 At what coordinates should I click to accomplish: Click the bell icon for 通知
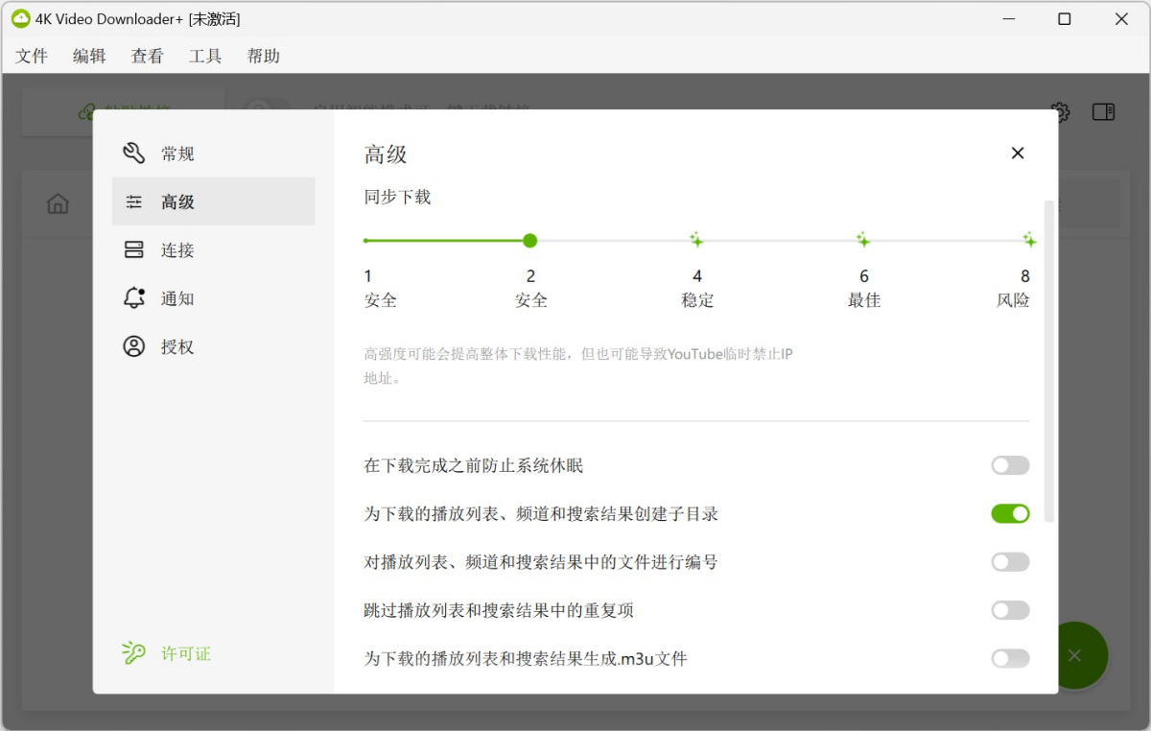(x=134, y=298)
